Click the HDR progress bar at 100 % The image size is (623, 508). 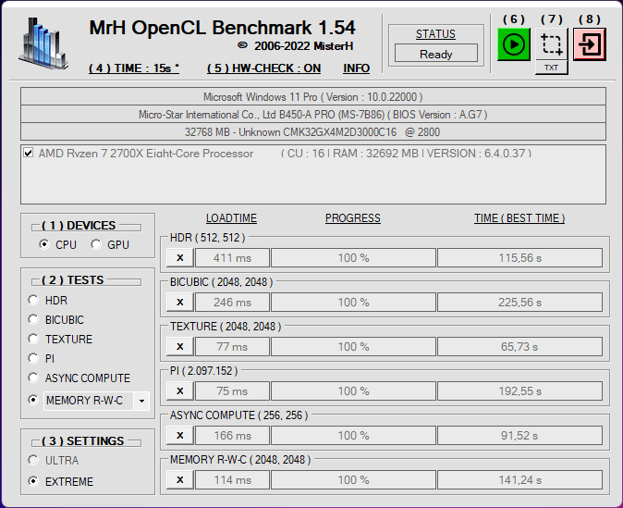pyautogui.click(x=353, y=258)
